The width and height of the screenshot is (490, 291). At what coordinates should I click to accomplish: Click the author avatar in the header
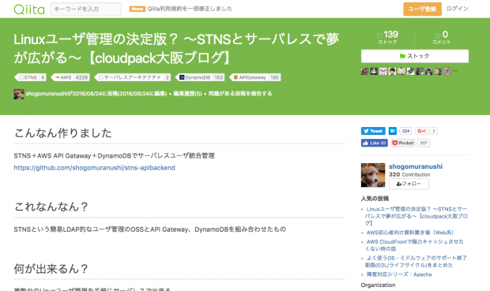[x=19, y=94]
